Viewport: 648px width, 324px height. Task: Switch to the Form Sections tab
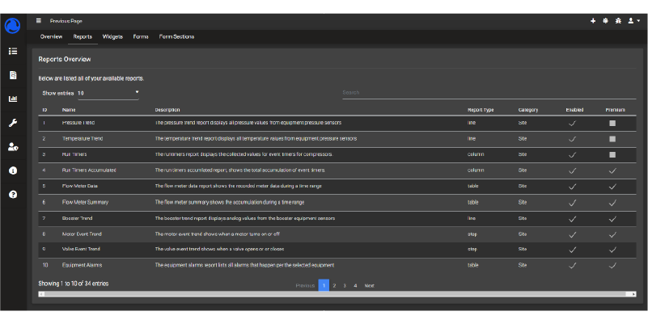coord(176,36)
